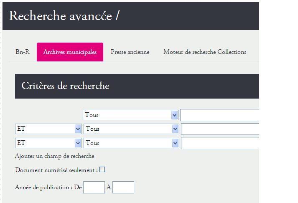Click the third-row search term field
Viewport: 298px width, 203px height.
click(220, 143)
